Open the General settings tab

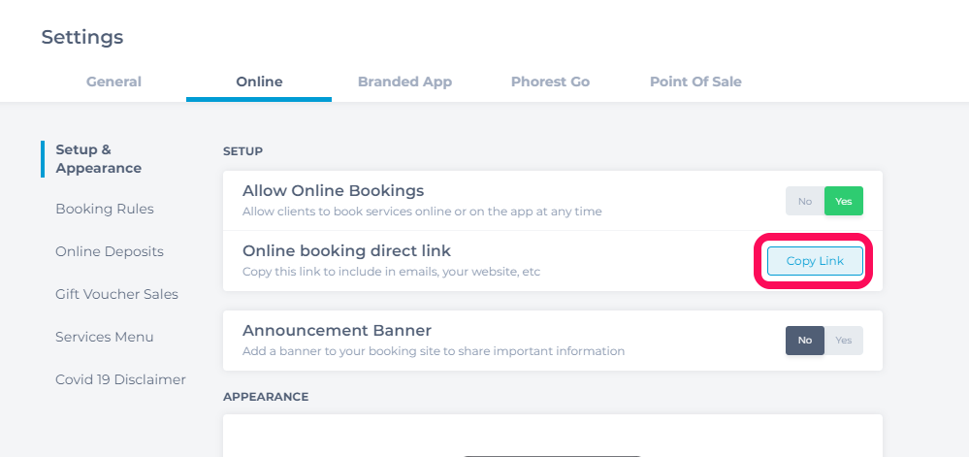click(113, 82)
